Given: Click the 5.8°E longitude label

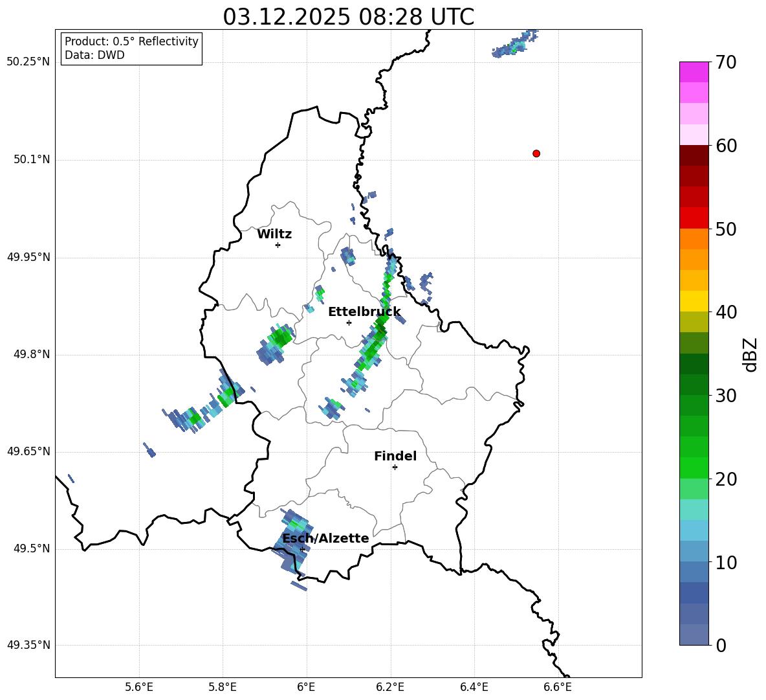Looking at the screenshot, I should (x=223, y=687).
